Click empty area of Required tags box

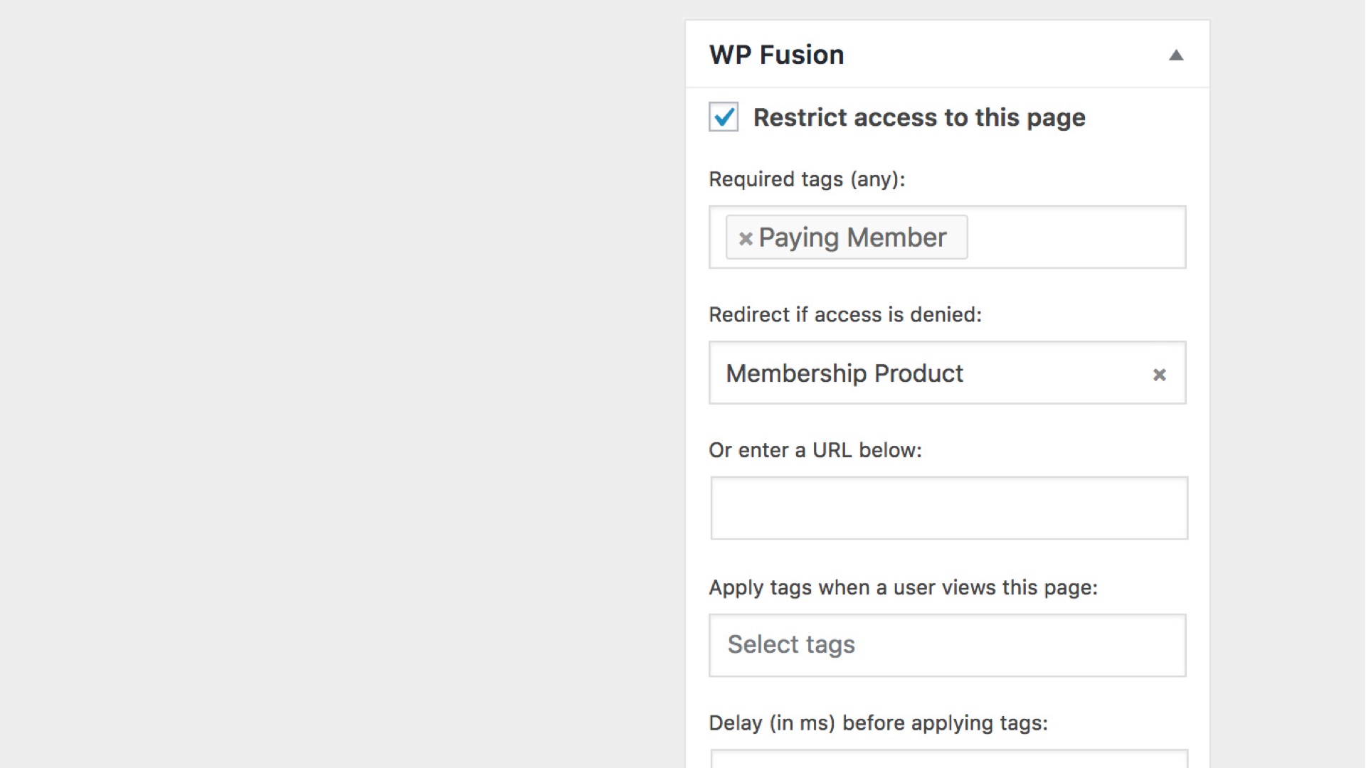tap(1074, 238)
